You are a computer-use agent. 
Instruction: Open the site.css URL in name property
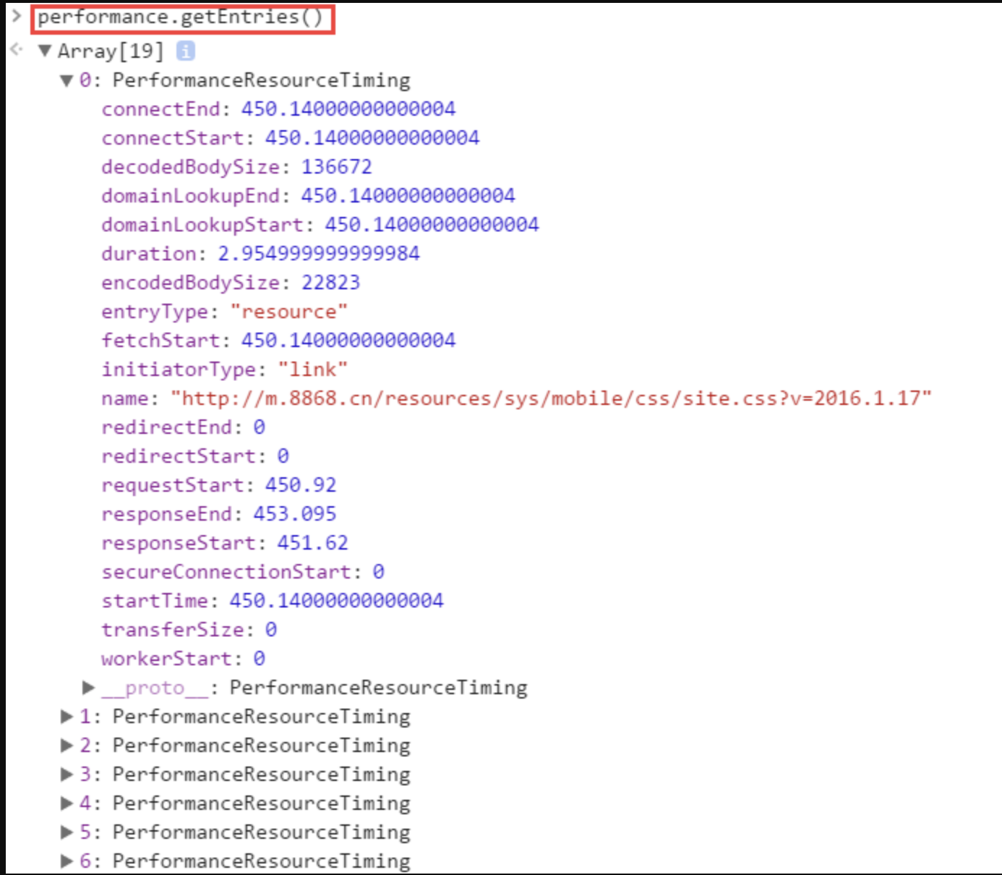tap(550, 398)
